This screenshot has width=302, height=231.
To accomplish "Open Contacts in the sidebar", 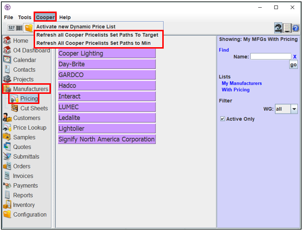I will (19, 69).
